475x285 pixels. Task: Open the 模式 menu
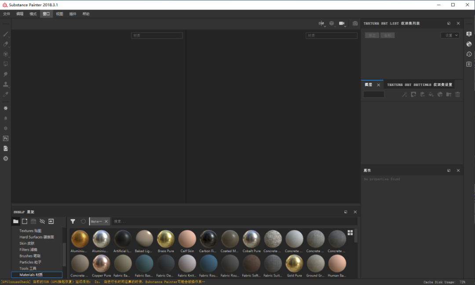(33, 14)
